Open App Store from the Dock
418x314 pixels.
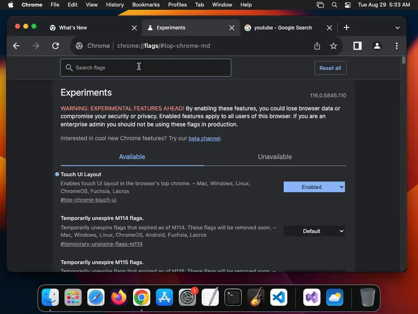click(165, 297)
